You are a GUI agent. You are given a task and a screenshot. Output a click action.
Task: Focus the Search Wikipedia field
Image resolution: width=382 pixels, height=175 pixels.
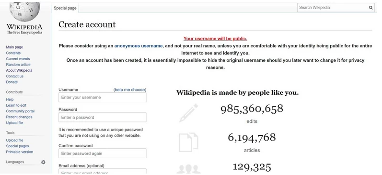(332, 8)
